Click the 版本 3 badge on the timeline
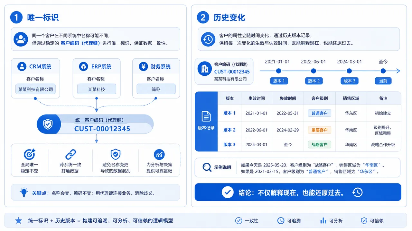This screenshot has width=412, height=231. coord(350,81)
